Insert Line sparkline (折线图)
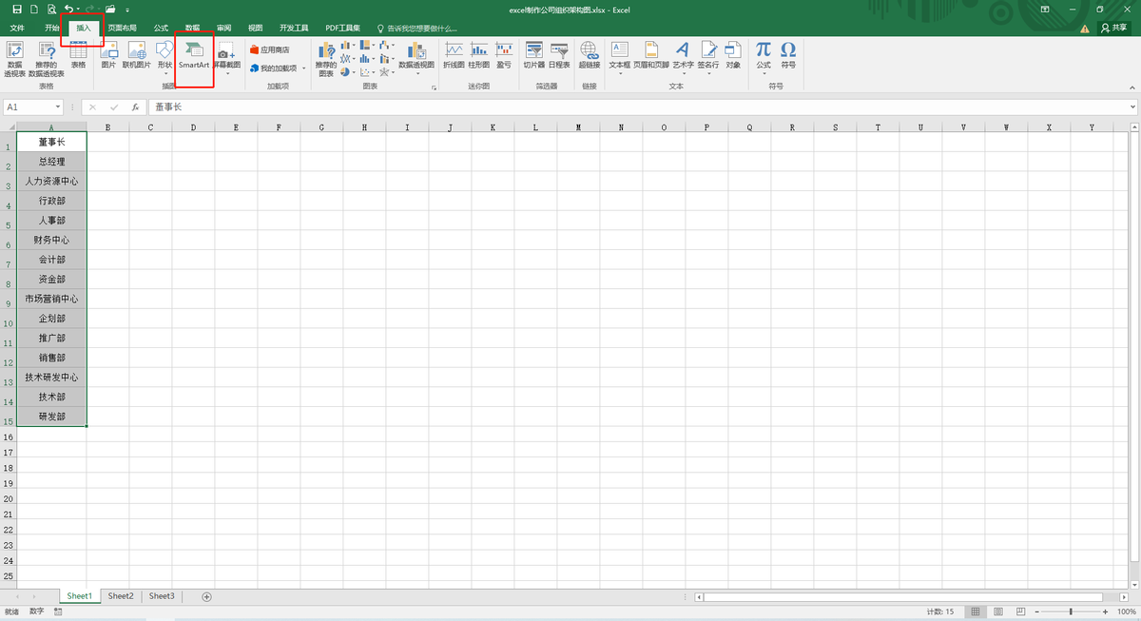1141x621 pixels. tap(454, 55)
